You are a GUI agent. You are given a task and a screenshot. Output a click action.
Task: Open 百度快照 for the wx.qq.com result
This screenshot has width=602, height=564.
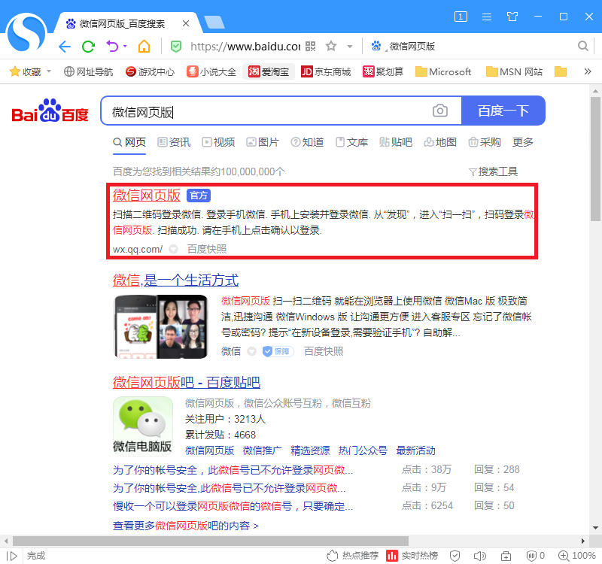(x=207, y=249)
